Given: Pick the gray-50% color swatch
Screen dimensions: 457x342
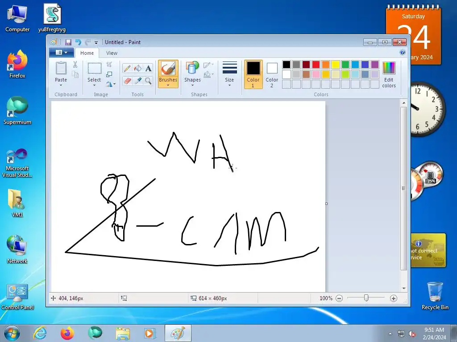Looking at the screenshot, I should 296,65.
